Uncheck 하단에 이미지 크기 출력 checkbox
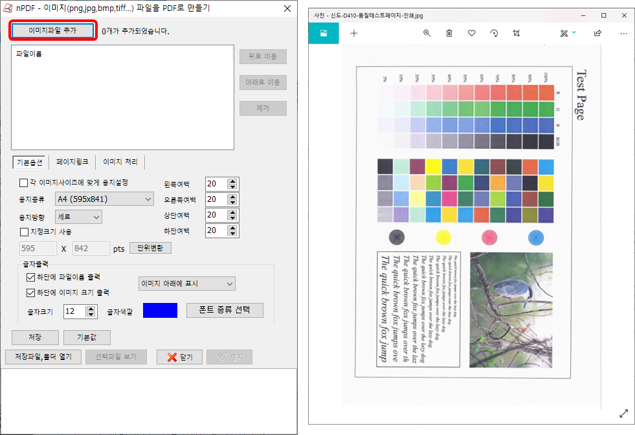Viewport: 635px width, 435px height. click(30, 293)
